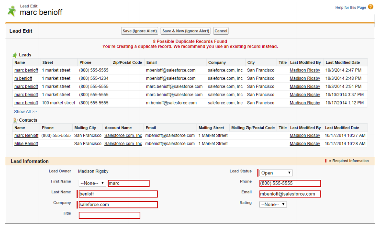This screenshot has width=381, height=226.
Task: Click the Leads table Street column header
Action: pyautogui.click(x=48, y=63)
